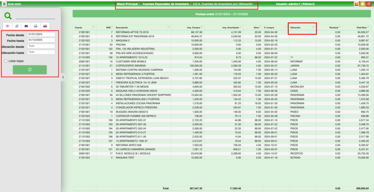Select INSTALACIONES COCINA PANORAMA row
The height and width of the screenshot is (192, 374).
pos(222,103)
